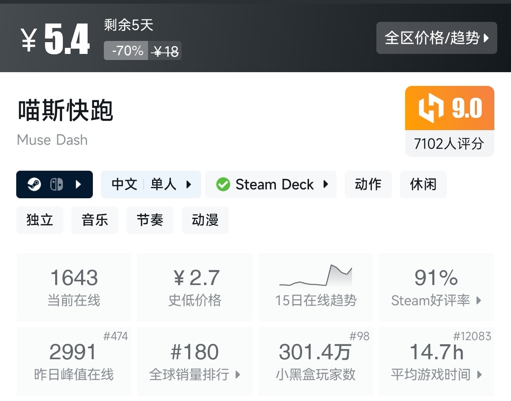511x401 pixels.
Task: Select the 动漫 genre tag
Action: (x=205, y=220)
